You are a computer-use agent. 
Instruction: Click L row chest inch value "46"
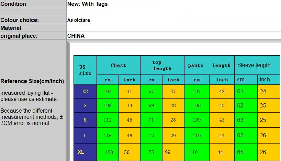[130, 136]
